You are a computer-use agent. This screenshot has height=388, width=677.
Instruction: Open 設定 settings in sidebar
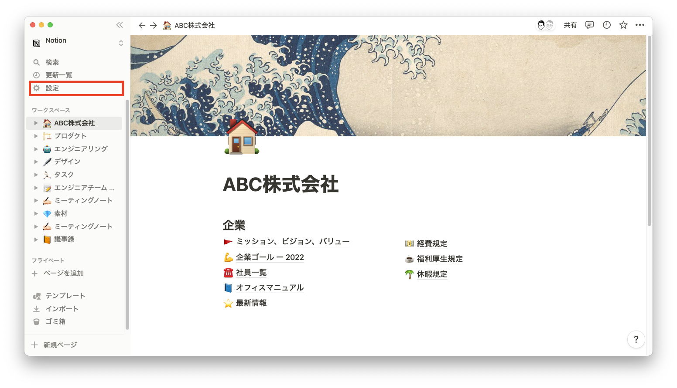click(x=76, y=88)
